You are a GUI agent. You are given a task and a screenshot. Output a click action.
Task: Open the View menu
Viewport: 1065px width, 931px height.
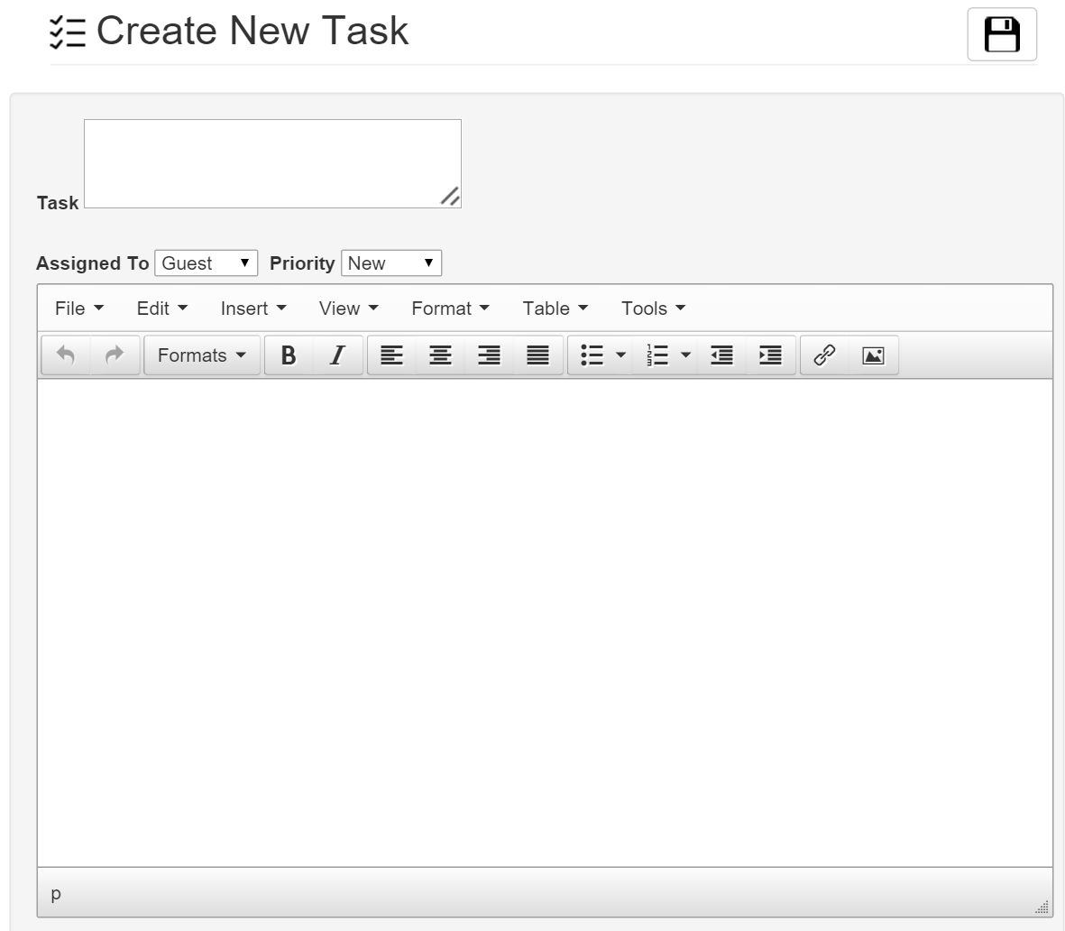[x=349, y=309]
